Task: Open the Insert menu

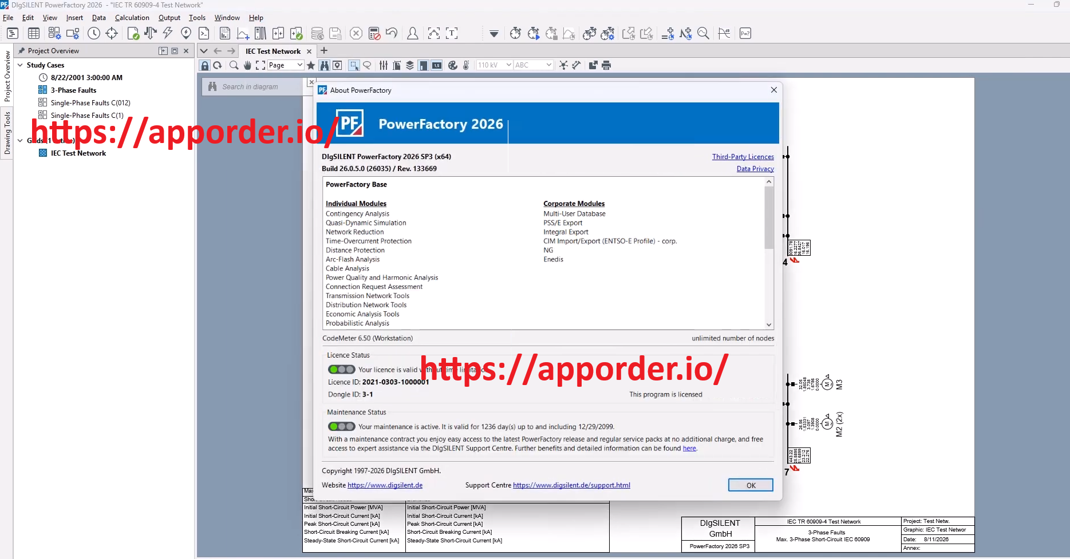Action: [74, 18]
